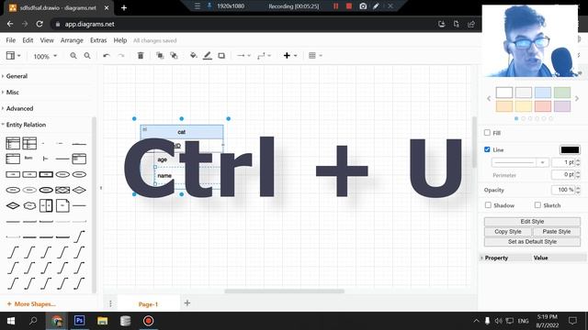Click the zoom out magnifier icon
588x330 pixels.
[x=87, y=56]
